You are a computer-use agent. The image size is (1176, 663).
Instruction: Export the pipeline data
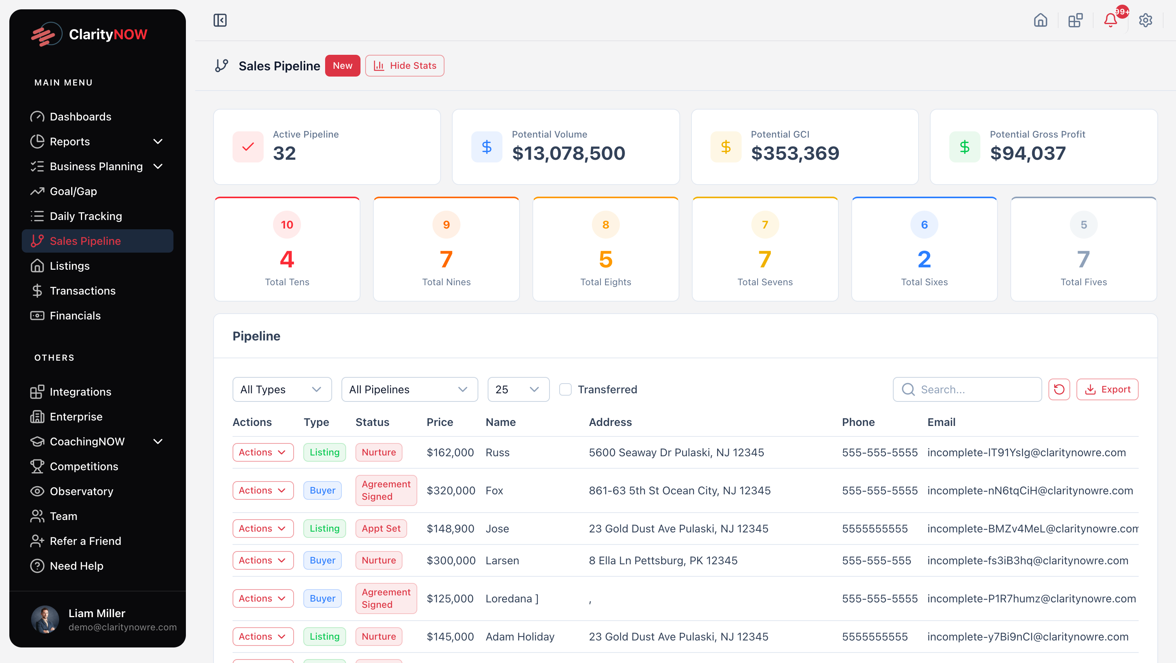pos(1108,389)
